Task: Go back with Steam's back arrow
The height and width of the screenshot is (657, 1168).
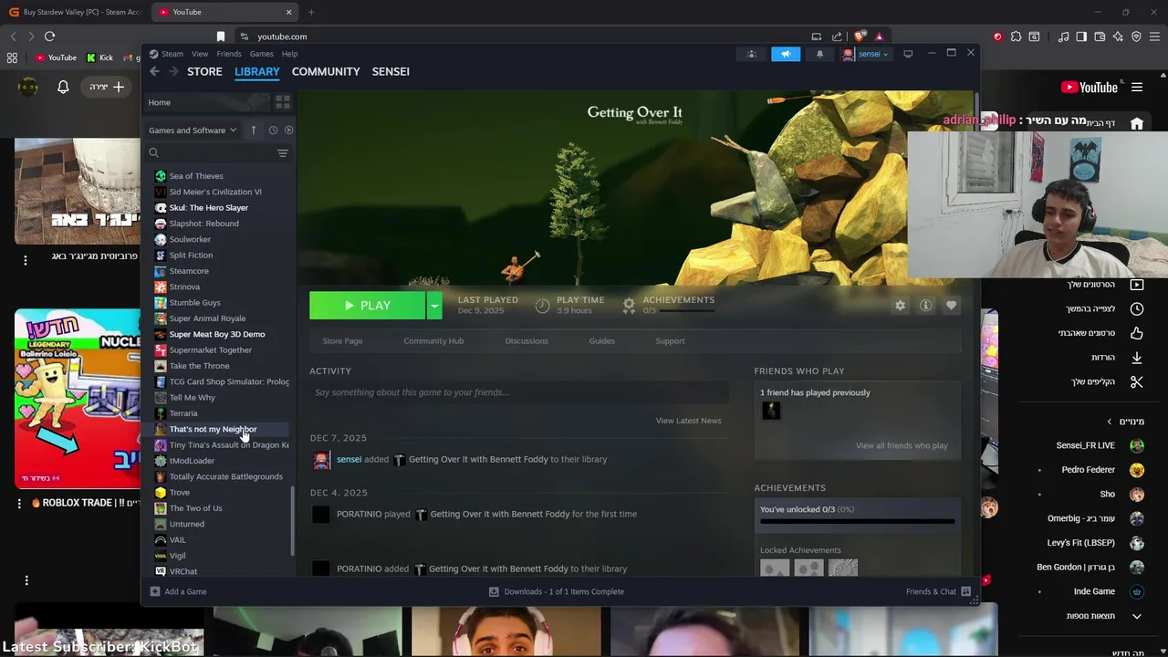Action: [x=154, y=71]
